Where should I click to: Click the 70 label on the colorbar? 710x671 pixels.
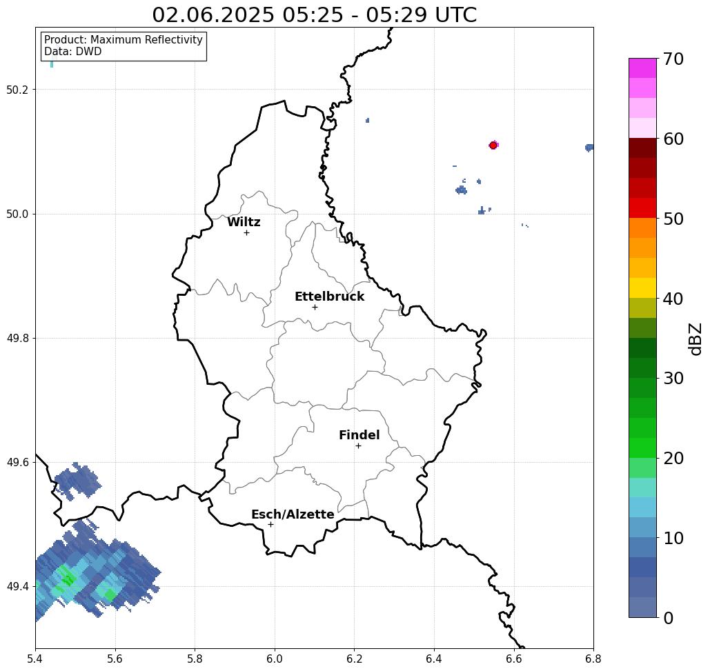[673, 59]
